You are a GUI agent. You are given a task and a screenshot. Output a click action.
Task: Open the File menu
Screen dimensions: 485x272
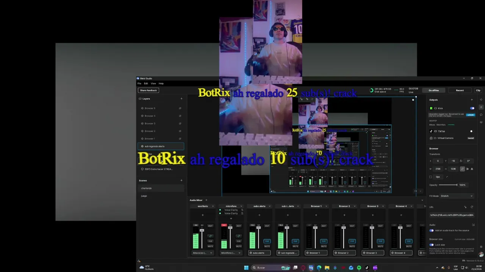139,83
